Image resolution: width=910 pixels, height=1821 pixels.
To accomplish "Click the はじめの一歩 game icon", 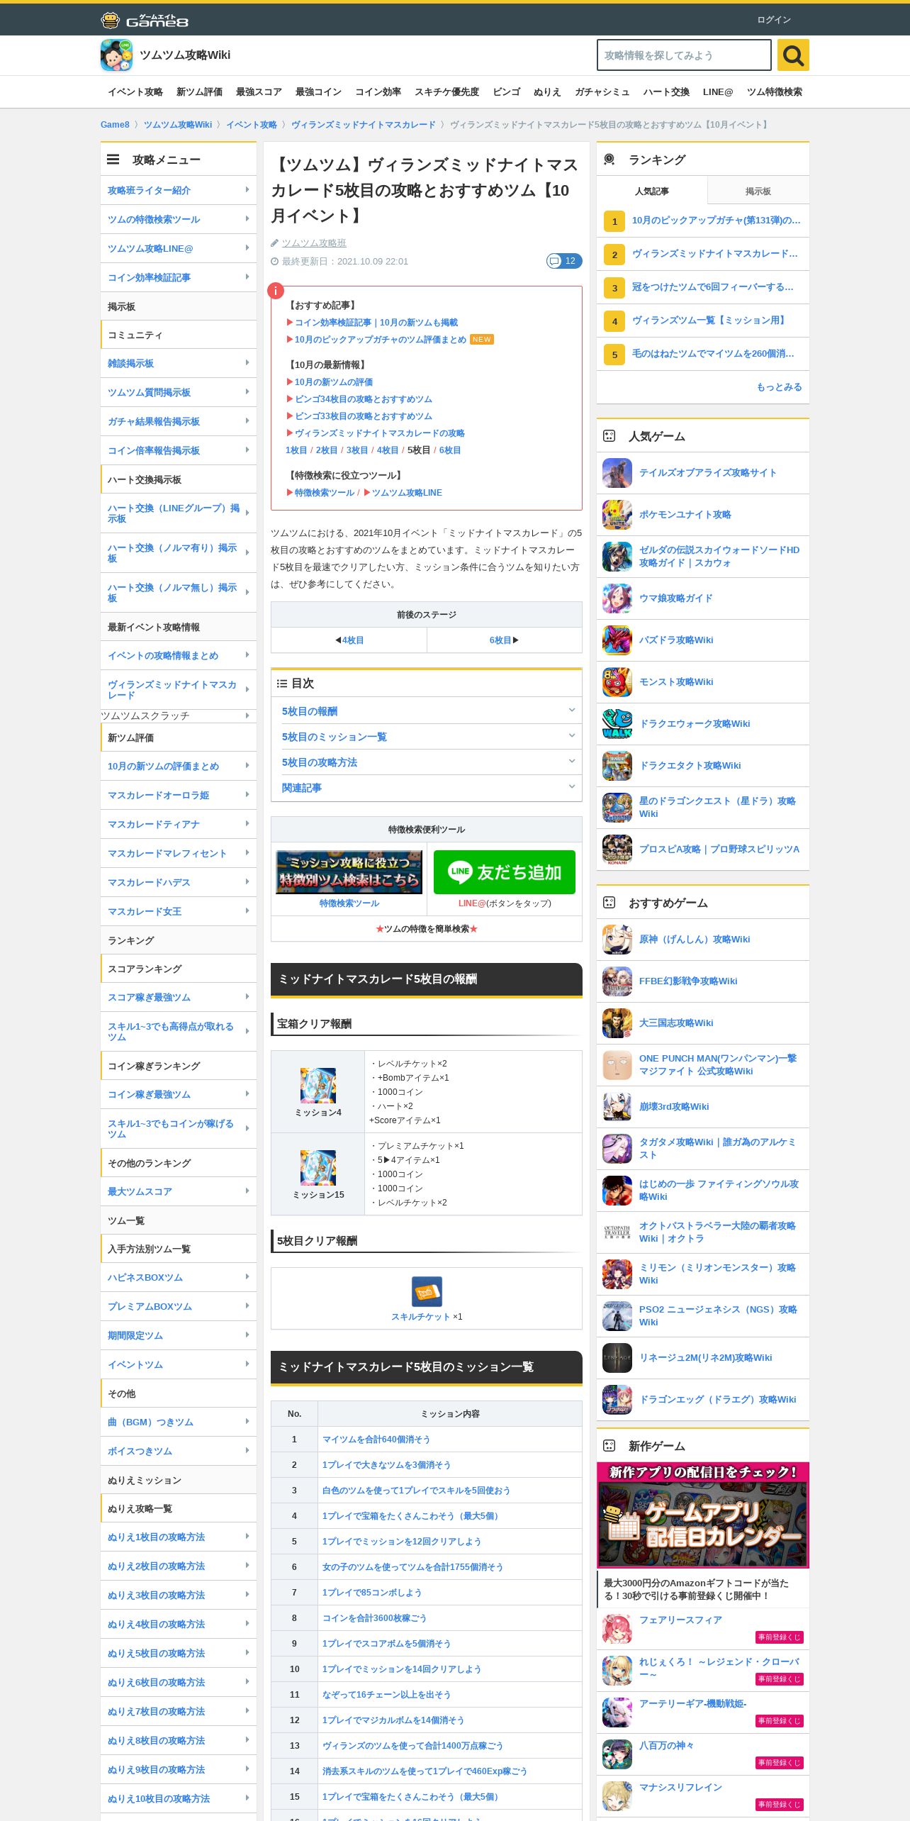I will (617, 1191).
